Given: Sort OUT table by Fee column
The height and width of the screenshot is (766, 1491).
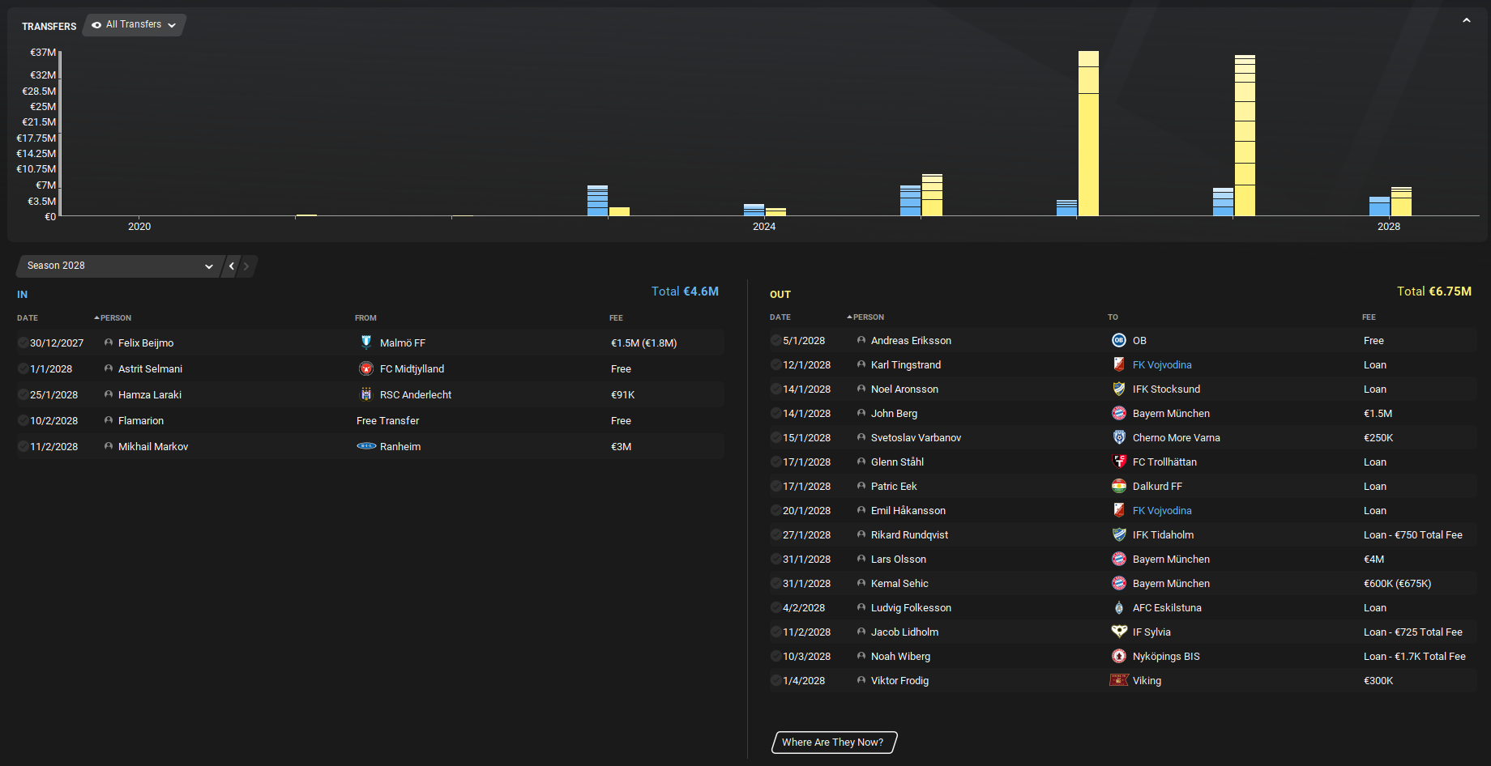Looking at the screenshot, I should (1369, 317).
